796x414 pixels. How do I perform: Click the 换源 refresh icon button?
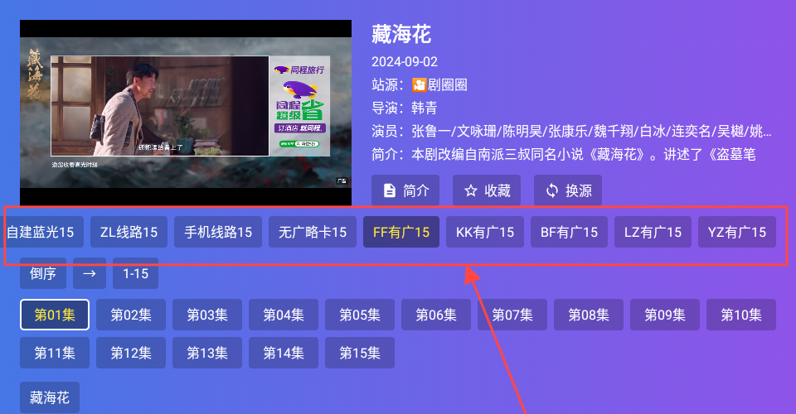coord(567,190)
